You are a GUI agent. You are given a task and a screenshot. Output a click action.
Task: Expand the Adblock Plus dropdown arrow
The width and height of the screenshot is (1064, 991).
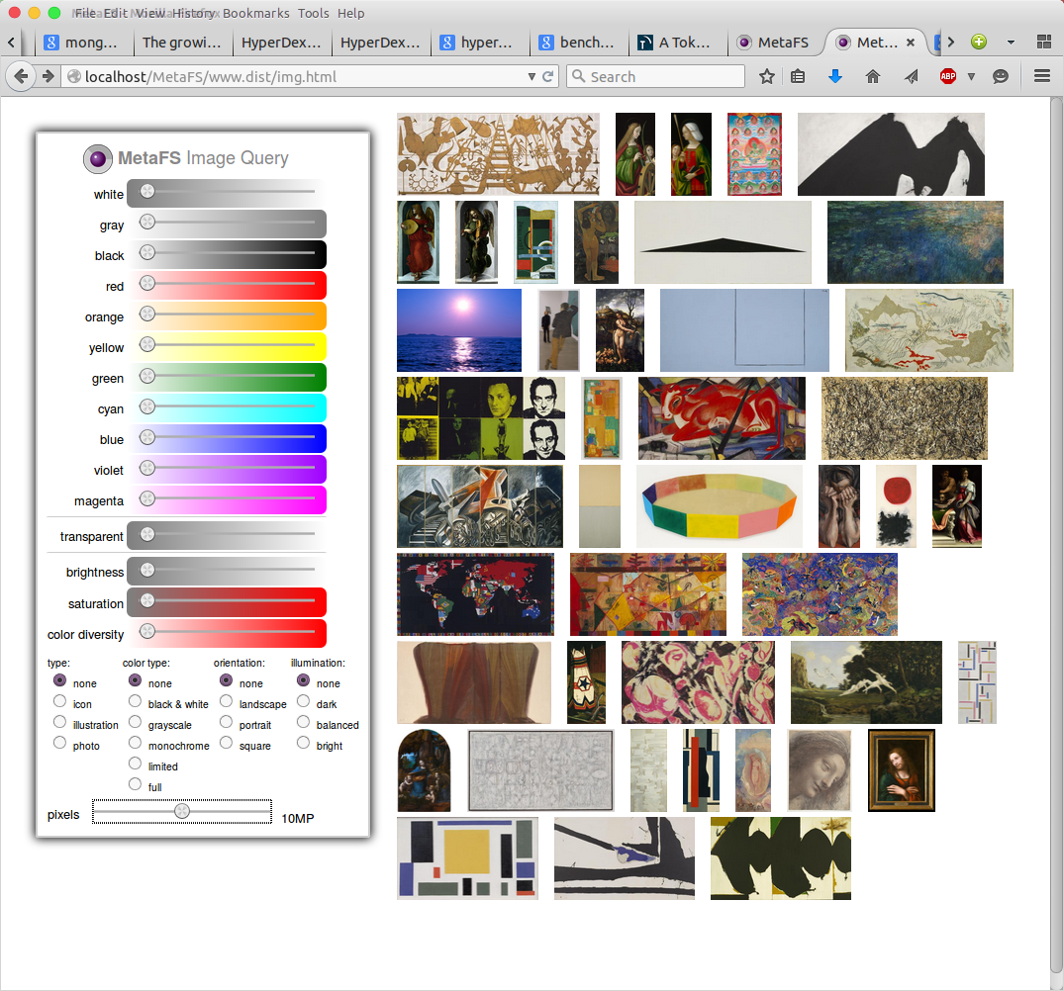click(971, 76)
